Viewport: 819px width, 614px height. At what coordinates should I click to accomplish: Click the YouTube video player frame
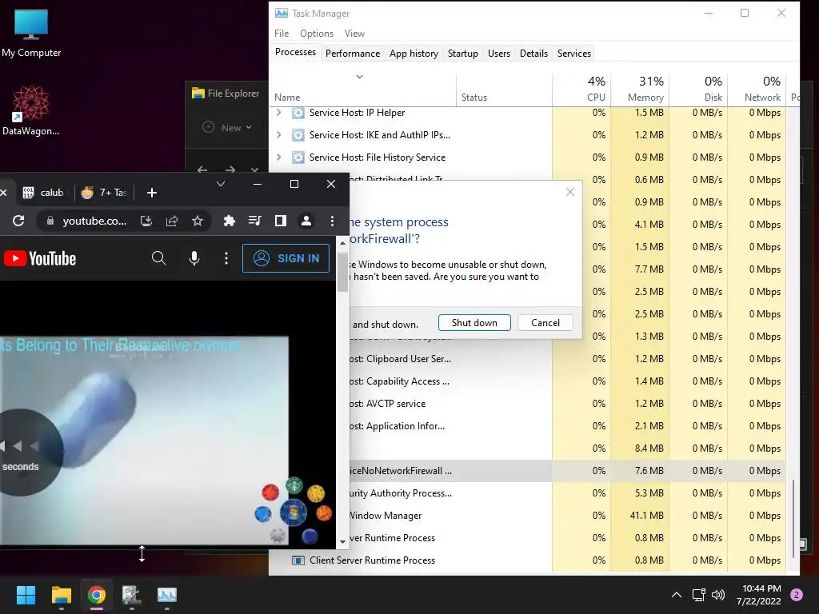[x=144, y=441]
